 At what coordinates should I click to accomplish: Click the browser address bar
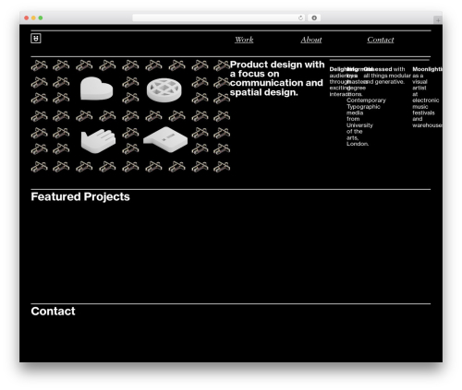(x=218, y=18)
